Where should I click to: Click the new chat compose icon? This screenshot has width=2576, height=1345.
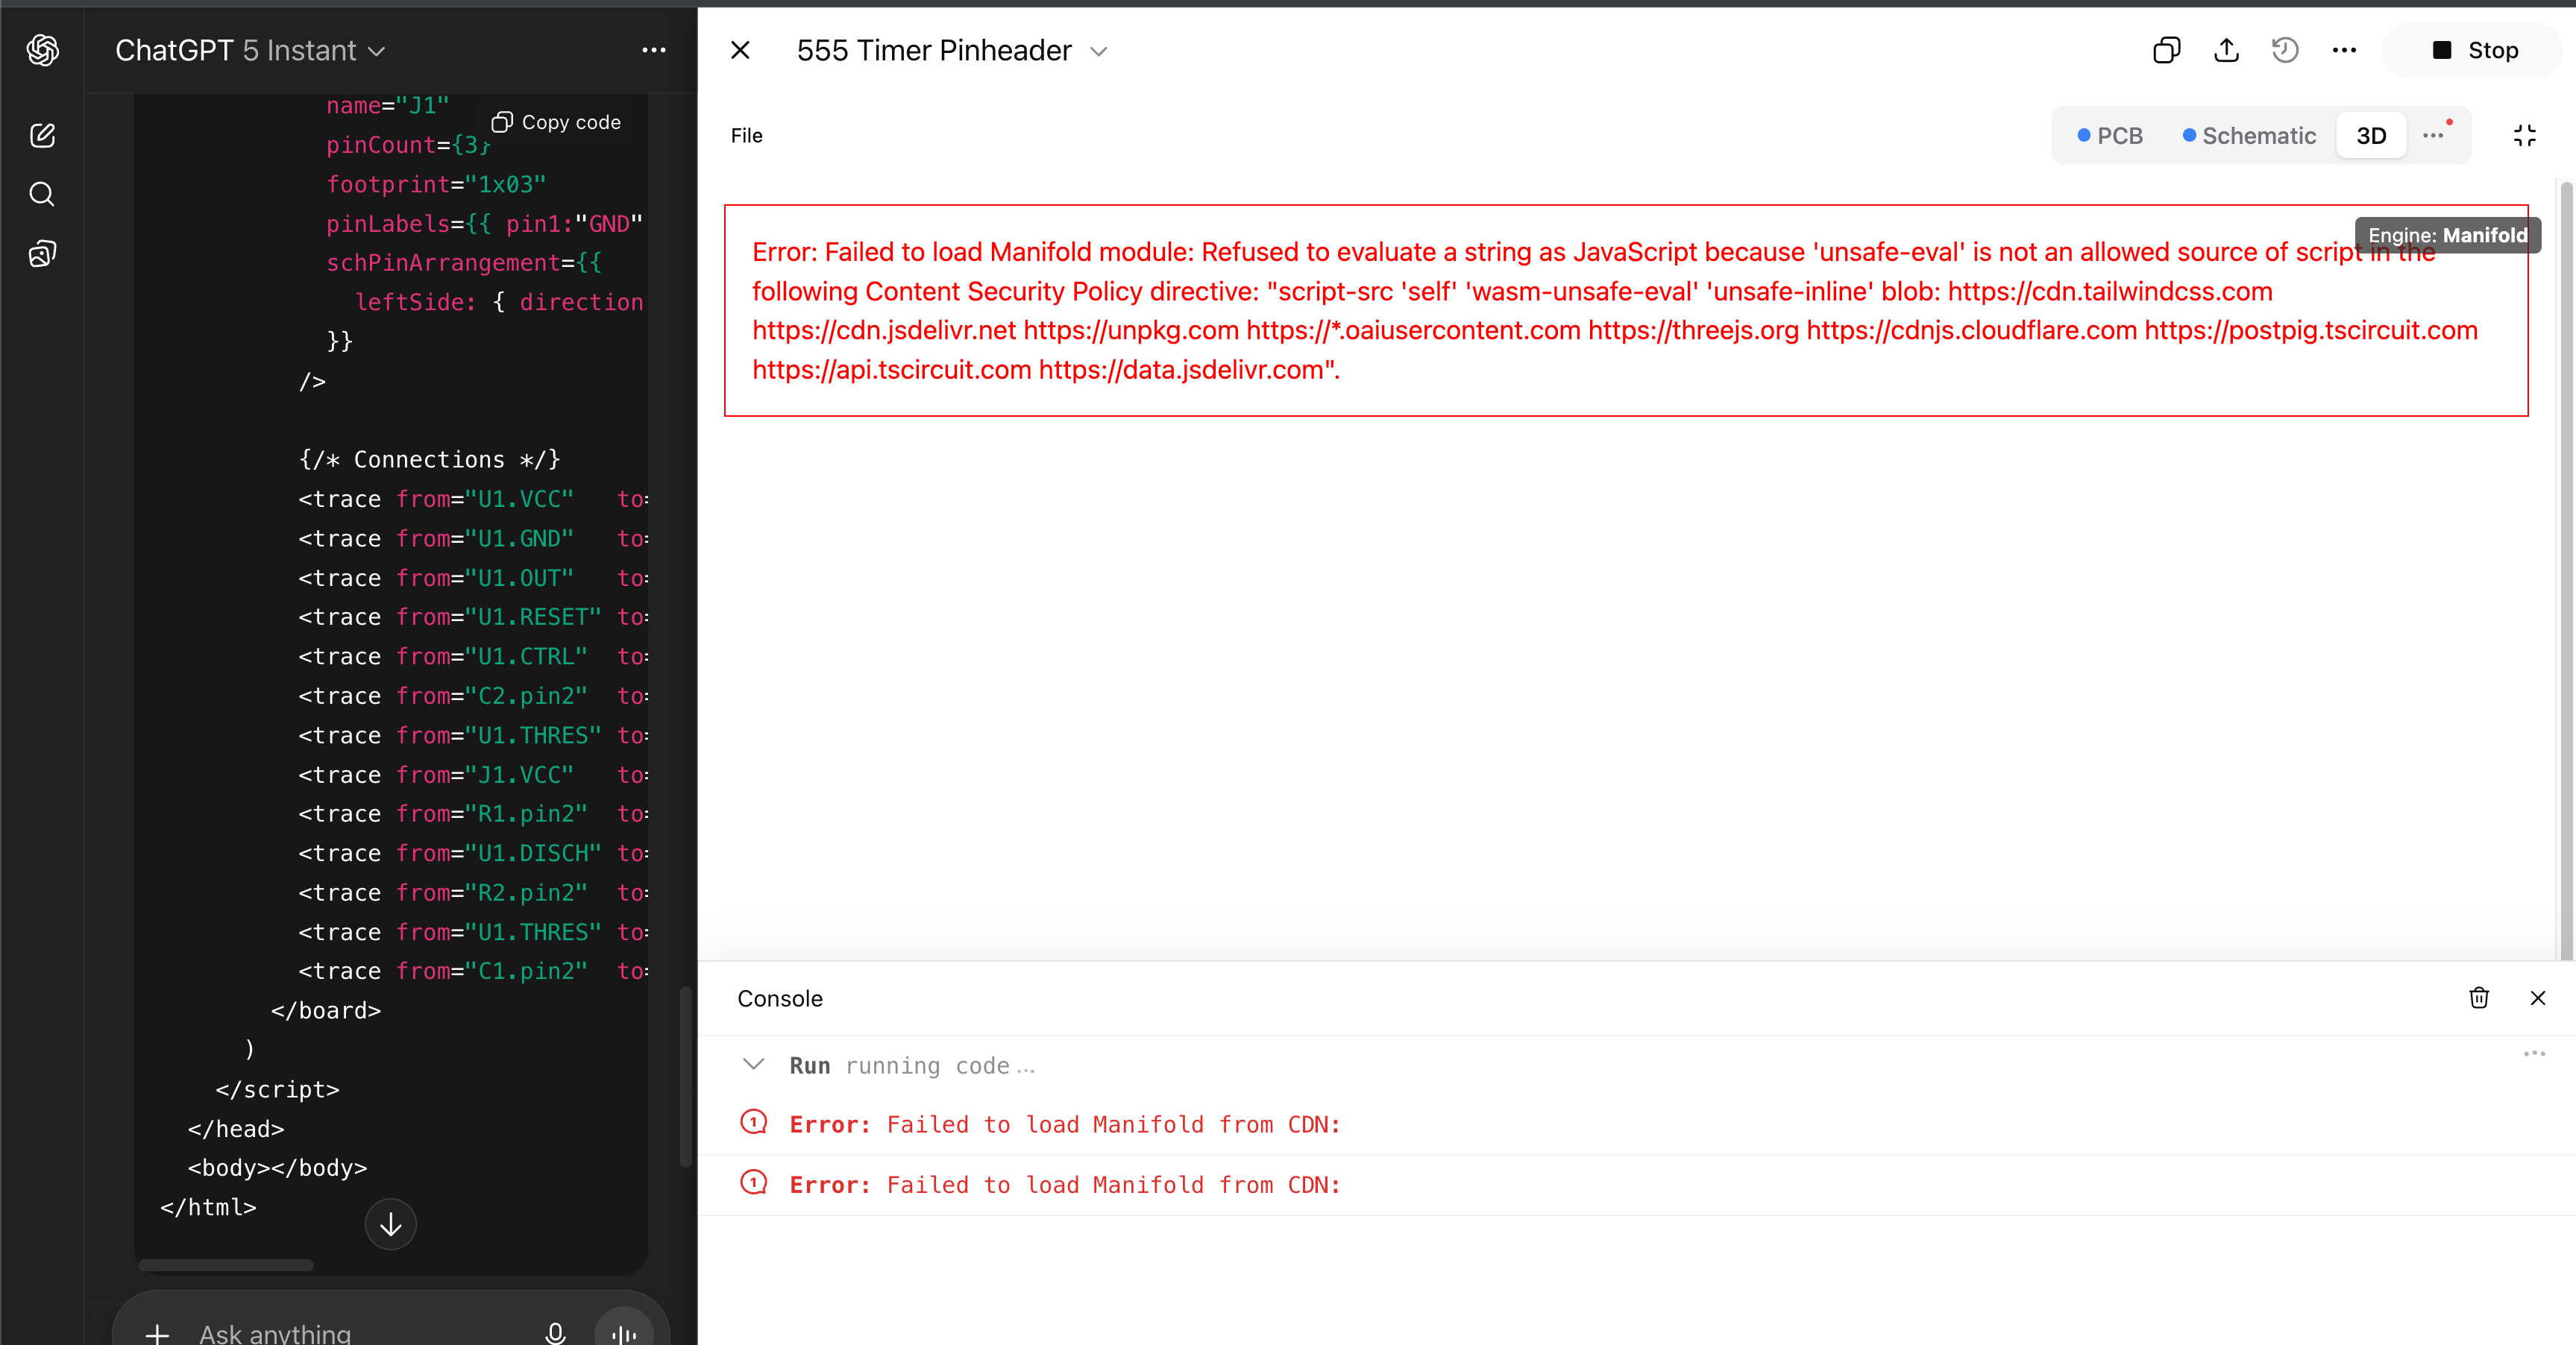point(42,135)
